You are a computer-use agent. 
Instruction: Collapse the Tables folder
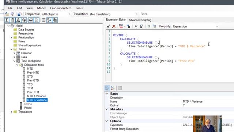[11, 49]
